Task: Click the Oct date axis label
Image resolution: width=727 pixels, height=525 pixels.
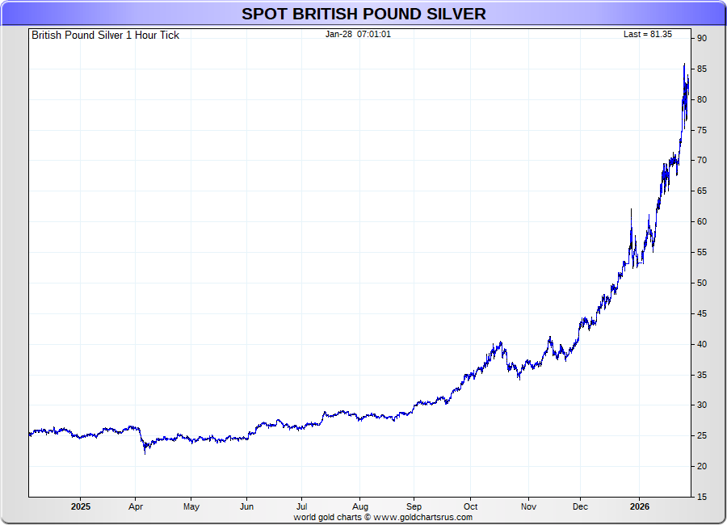Action: [471, 506]
